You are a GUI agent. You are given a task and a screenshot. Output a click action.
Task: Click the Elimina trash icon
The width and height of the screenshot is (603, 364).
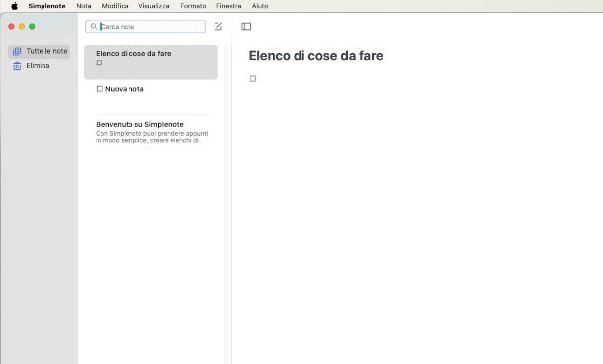17,66
